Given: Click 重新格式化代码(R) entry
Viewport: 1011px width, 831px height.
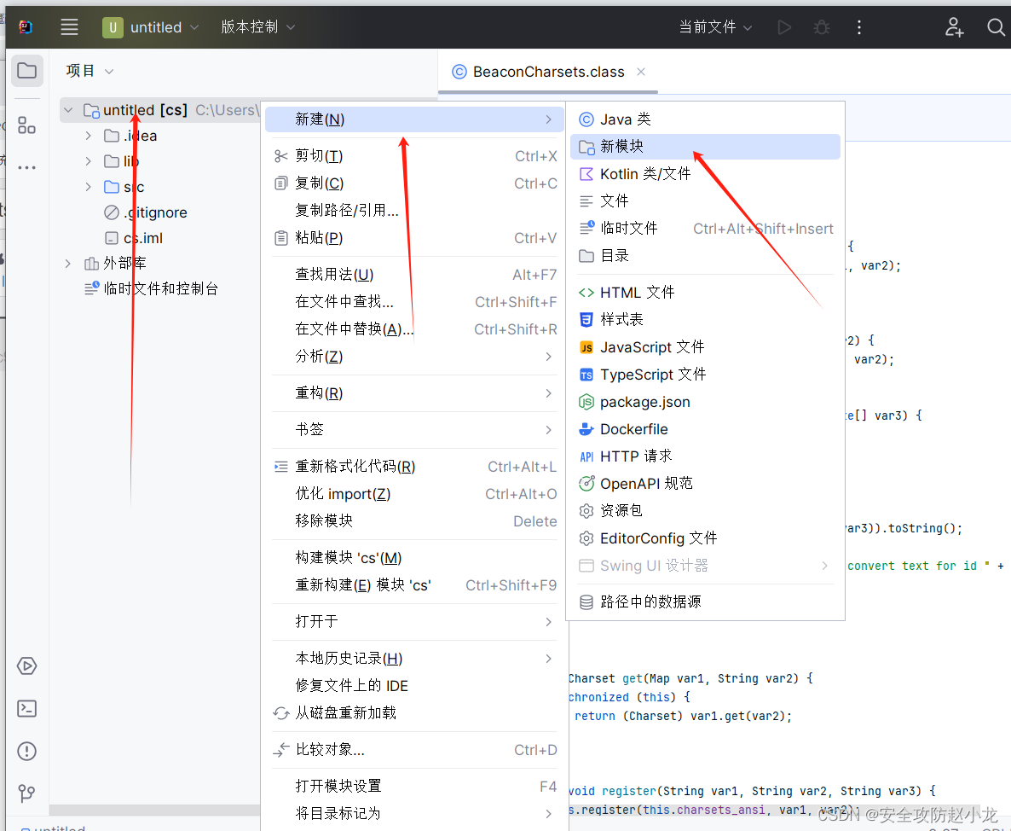Looking at the screenshot, I should [x=414, y=467].
